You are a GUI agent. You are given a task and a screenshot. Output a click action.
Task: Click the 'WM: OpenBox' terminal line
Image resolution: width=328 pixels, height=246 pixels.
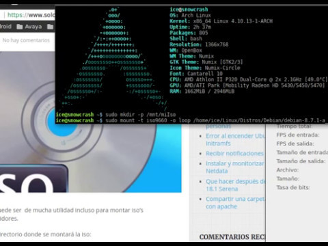click(x=186, y=51)
